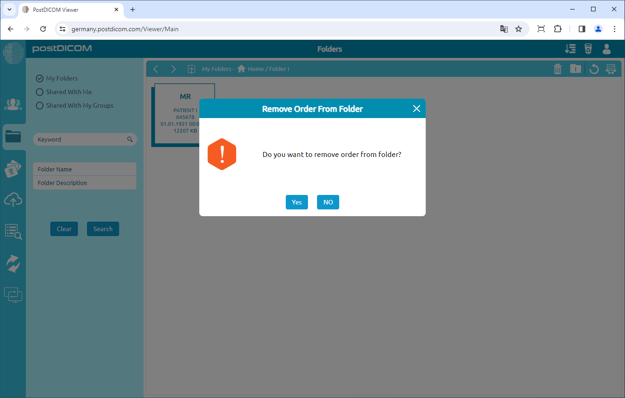Select the sharing/transfer sidebar icon
The width and height of the screenshot is (625, 398).
pyautogui.click(x=14, y=263)
